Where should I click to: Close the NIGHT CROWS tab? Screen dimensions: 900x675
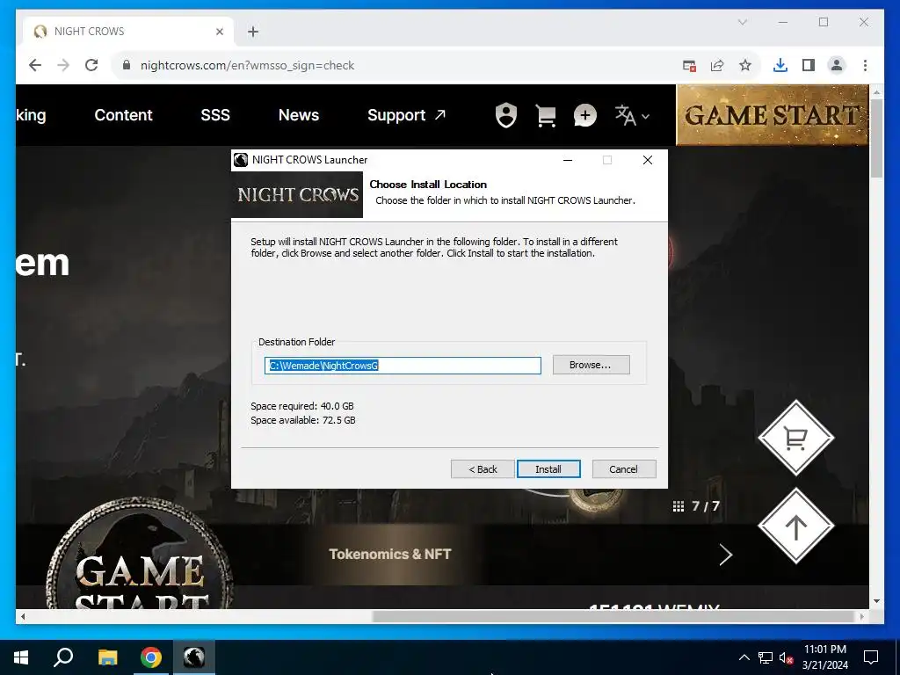(x=219, y=32)
